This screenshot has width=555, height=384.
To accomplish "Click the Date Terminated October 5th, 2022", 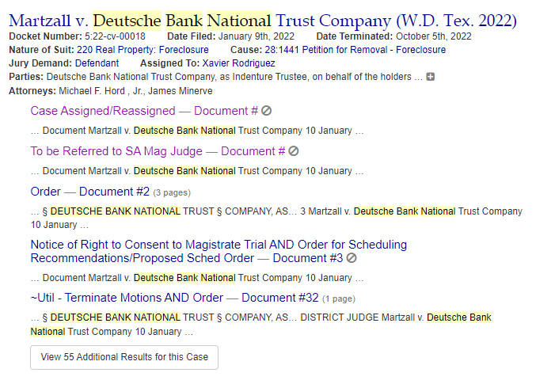I will click(434, 36).
